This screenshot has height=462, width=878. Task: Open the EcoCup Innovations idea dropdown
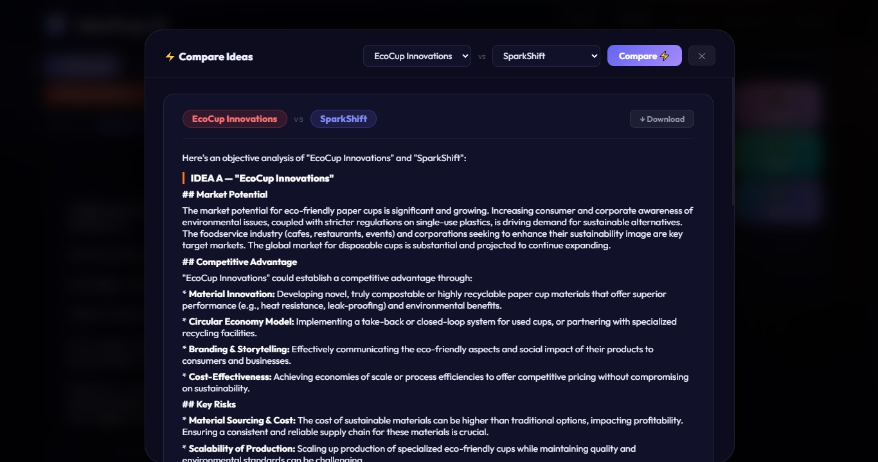tap(417, 56)
